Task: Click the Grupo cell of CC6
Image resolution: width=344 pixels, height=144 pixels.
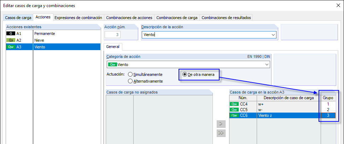Action: click(x=328, y=115)
